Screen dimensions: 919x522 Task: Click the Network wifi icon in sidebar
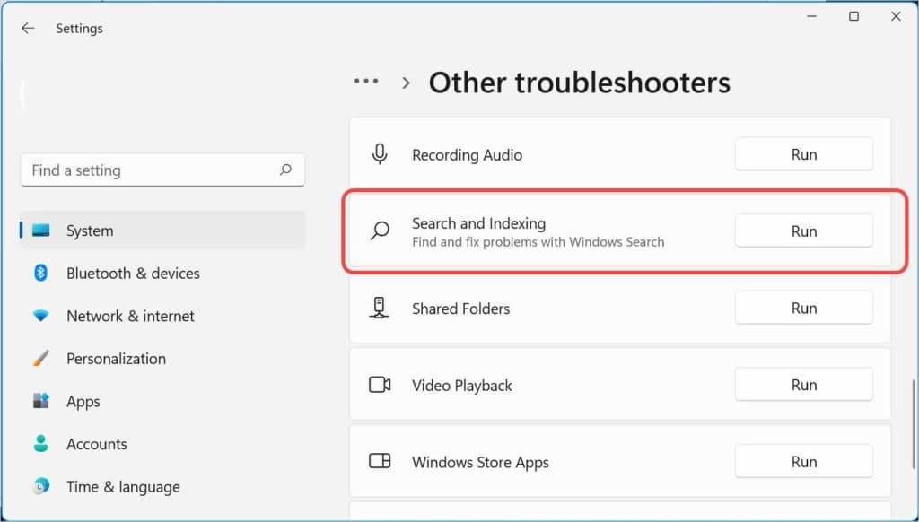click(x=41, y=316)
